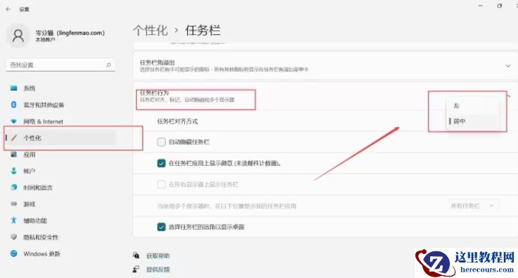Viewport: 518px width, 278px height.
Task: Restore the Settings window
Action: (500, 6)
